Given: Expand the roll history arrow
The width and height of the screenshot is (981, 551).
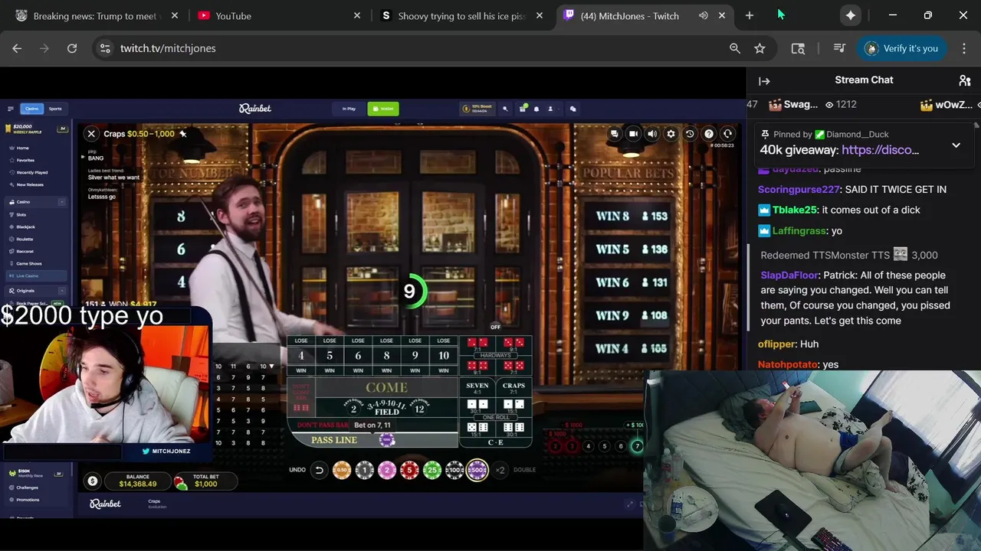Looking at the screenshot, I should pos(271,367).
